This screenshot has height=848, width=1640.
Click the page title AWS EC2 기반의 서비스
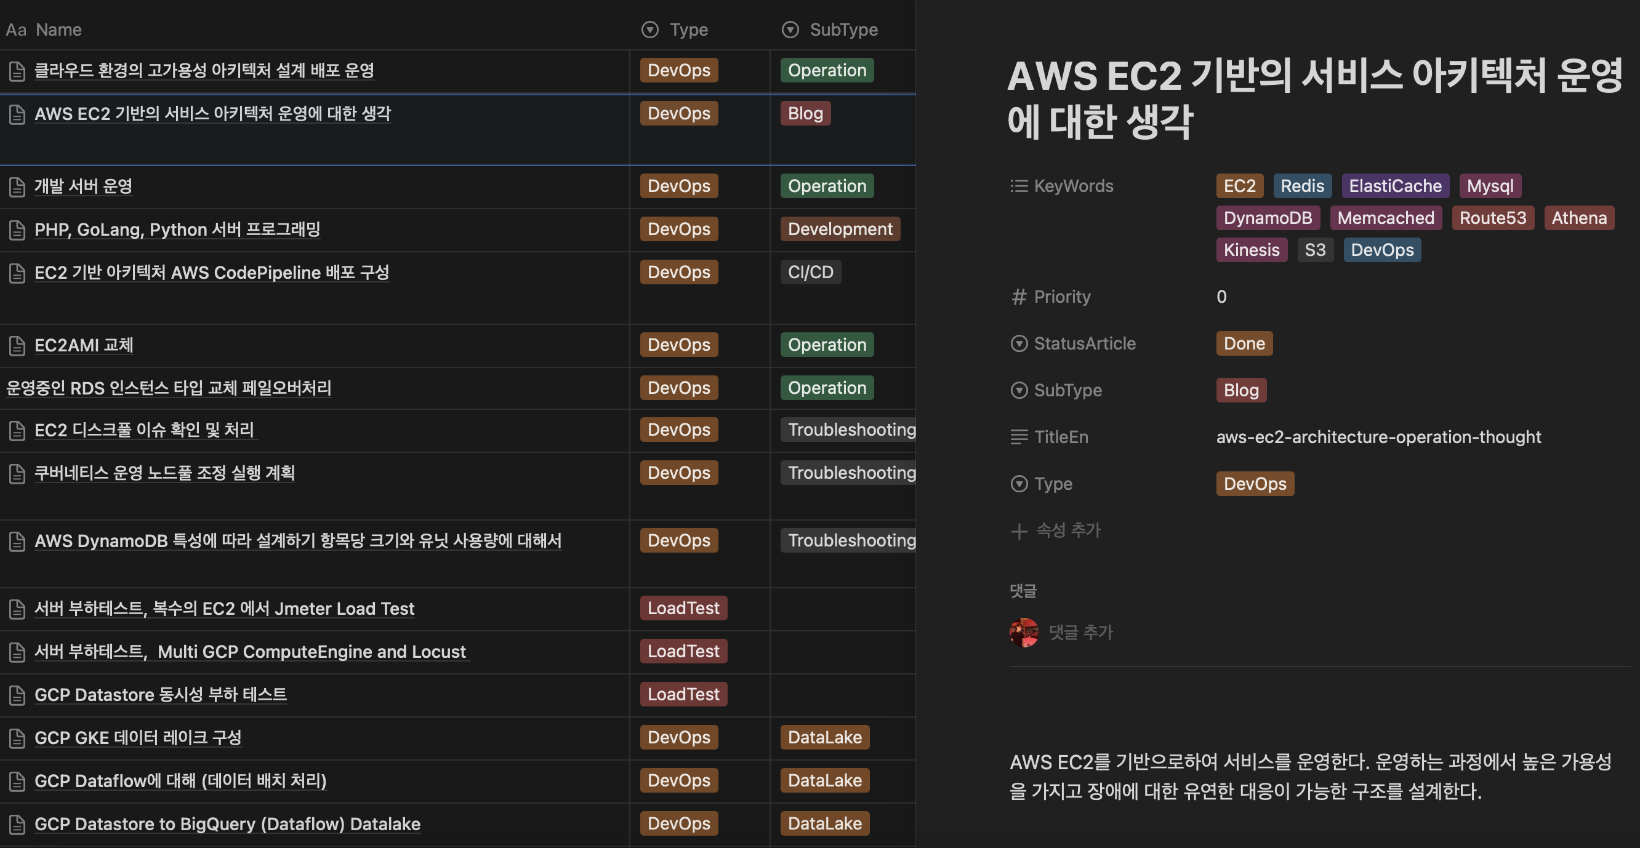pyautogui.click(x=1314, y=99)
